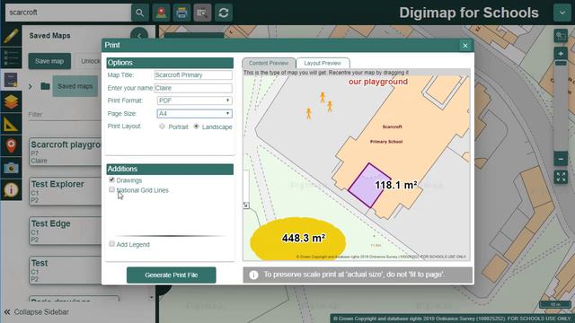
Task: Expand the Saved maps folder tree arrow
Action: click(31, 87)
